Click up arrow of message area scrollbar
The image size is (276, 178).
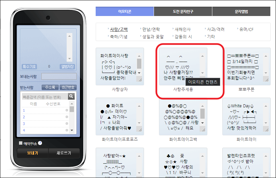click(70, 36)
